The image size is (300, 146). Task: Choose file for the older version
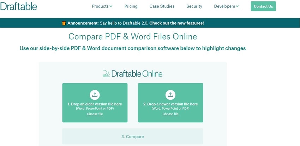click(95, 114)
